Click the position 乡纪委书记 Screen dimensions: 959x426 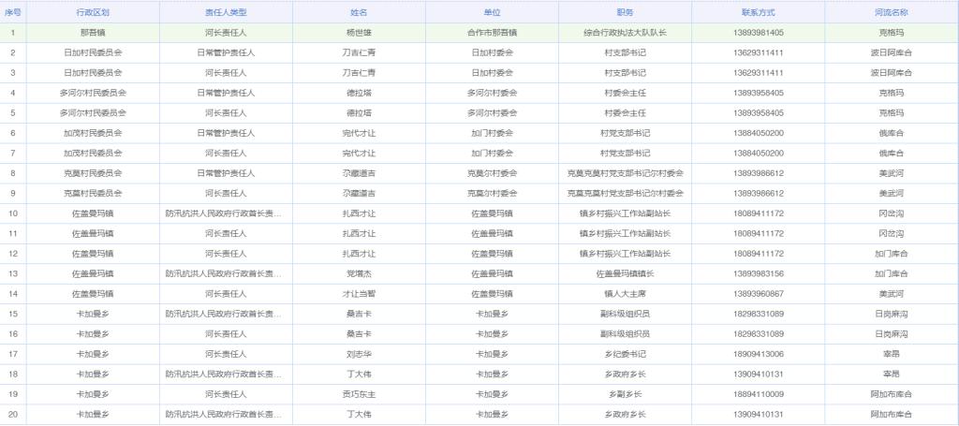click(625, 355)
